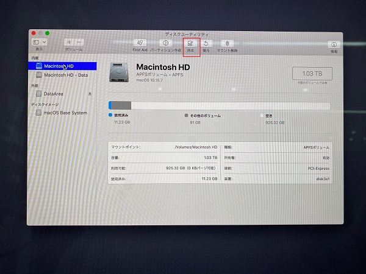Image resolution: width=366 pixels, height=274 pixels.
Task: Click the disk3s1 device value
Action: (323, 179)
